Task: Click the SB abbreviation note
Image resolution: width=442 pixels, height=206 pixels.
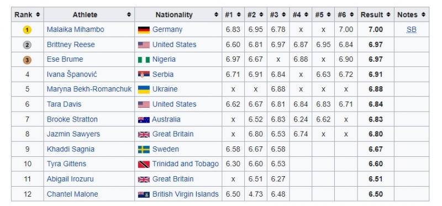Action: [411, 30]
